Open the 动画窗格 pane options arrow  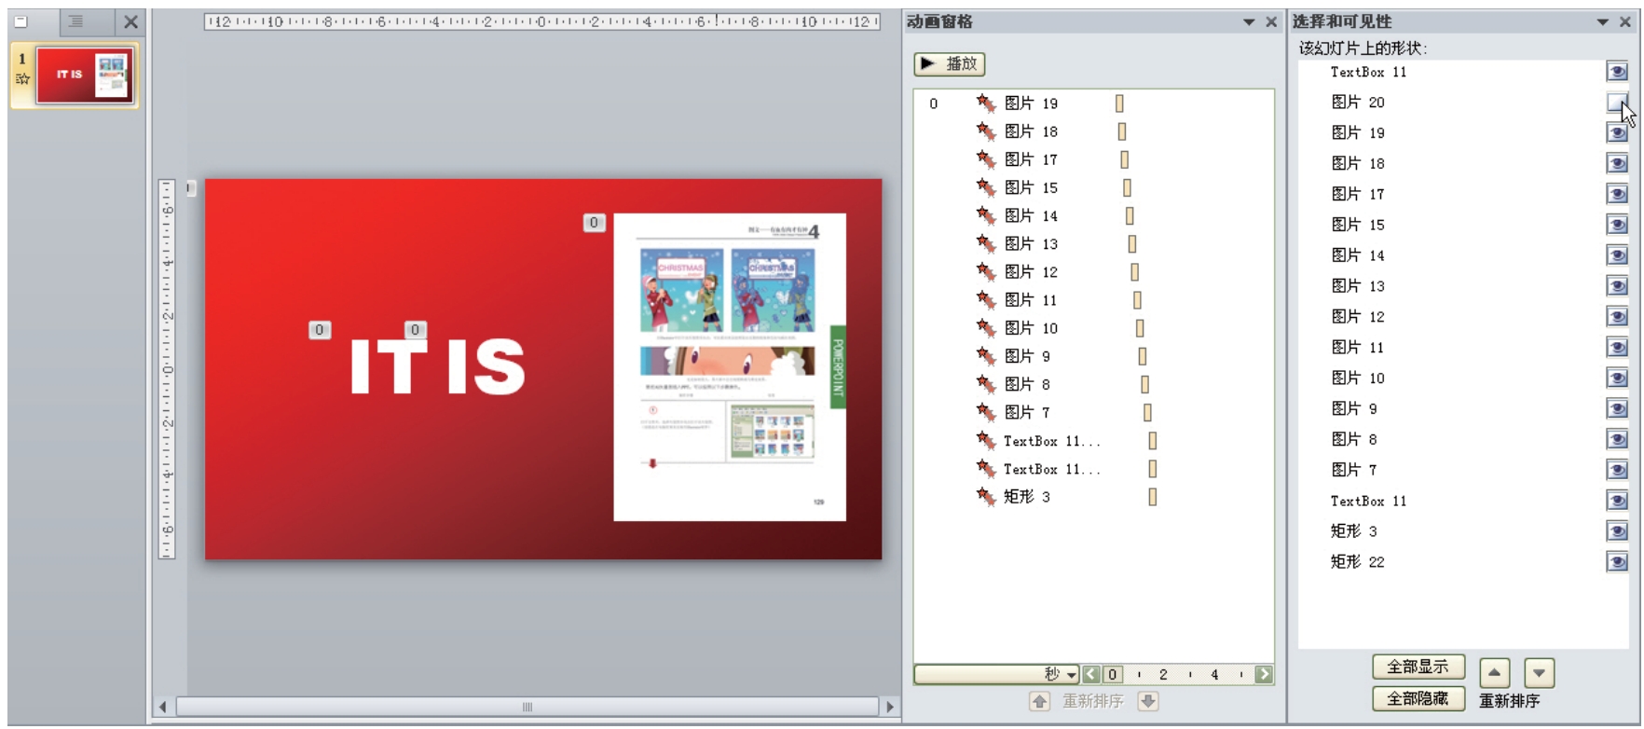point(1249,21)
